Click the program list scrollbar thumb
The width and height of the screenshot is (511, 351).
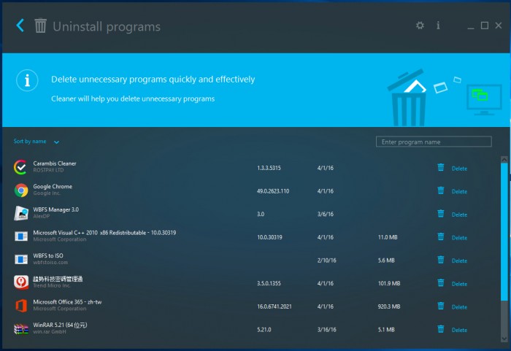point(504,232)
